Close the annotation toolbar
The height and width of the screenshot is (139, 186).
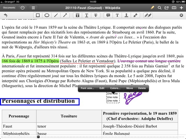pos(181,15)
